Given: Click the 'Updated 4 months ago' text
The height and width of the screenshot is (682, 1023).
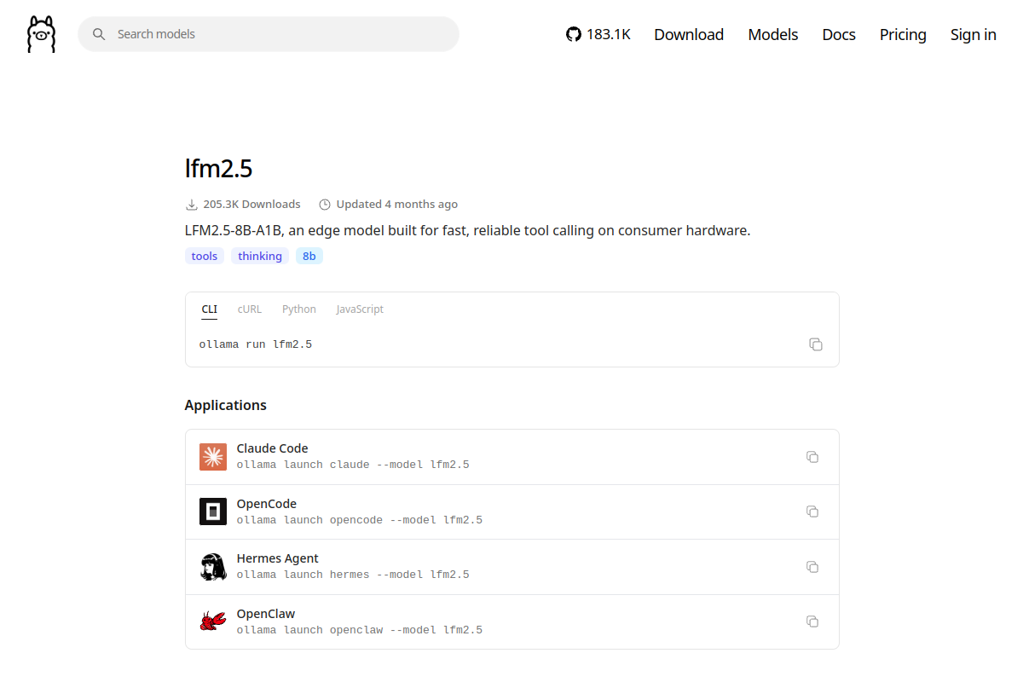Looking at the screenshot, I should coord(397,205).
